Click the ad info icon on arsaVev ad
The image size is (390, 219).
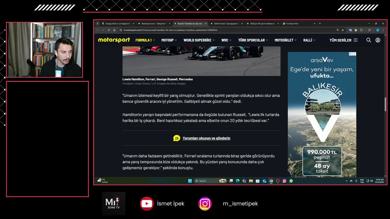351,54
